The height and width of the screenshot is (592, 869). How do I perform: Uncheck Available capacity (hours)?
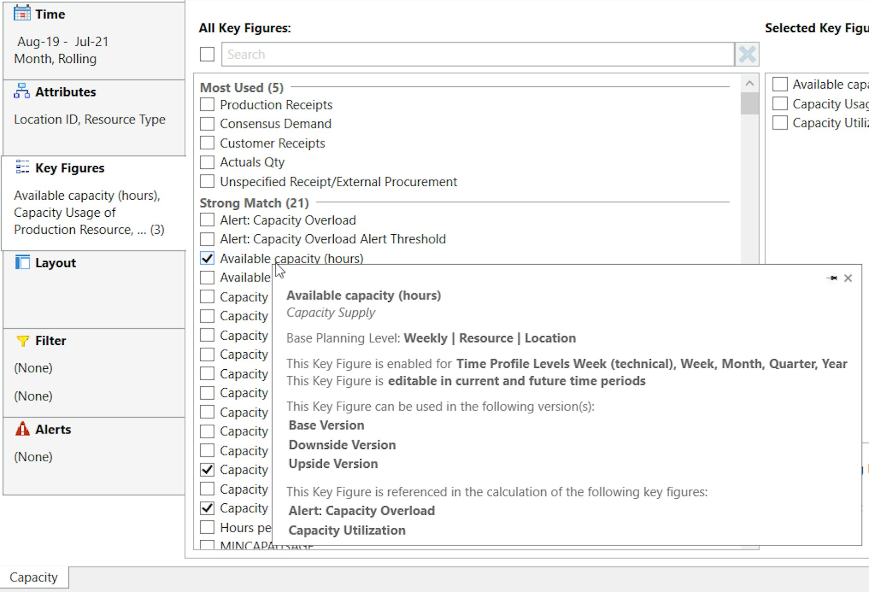click(x=207, y=258)
